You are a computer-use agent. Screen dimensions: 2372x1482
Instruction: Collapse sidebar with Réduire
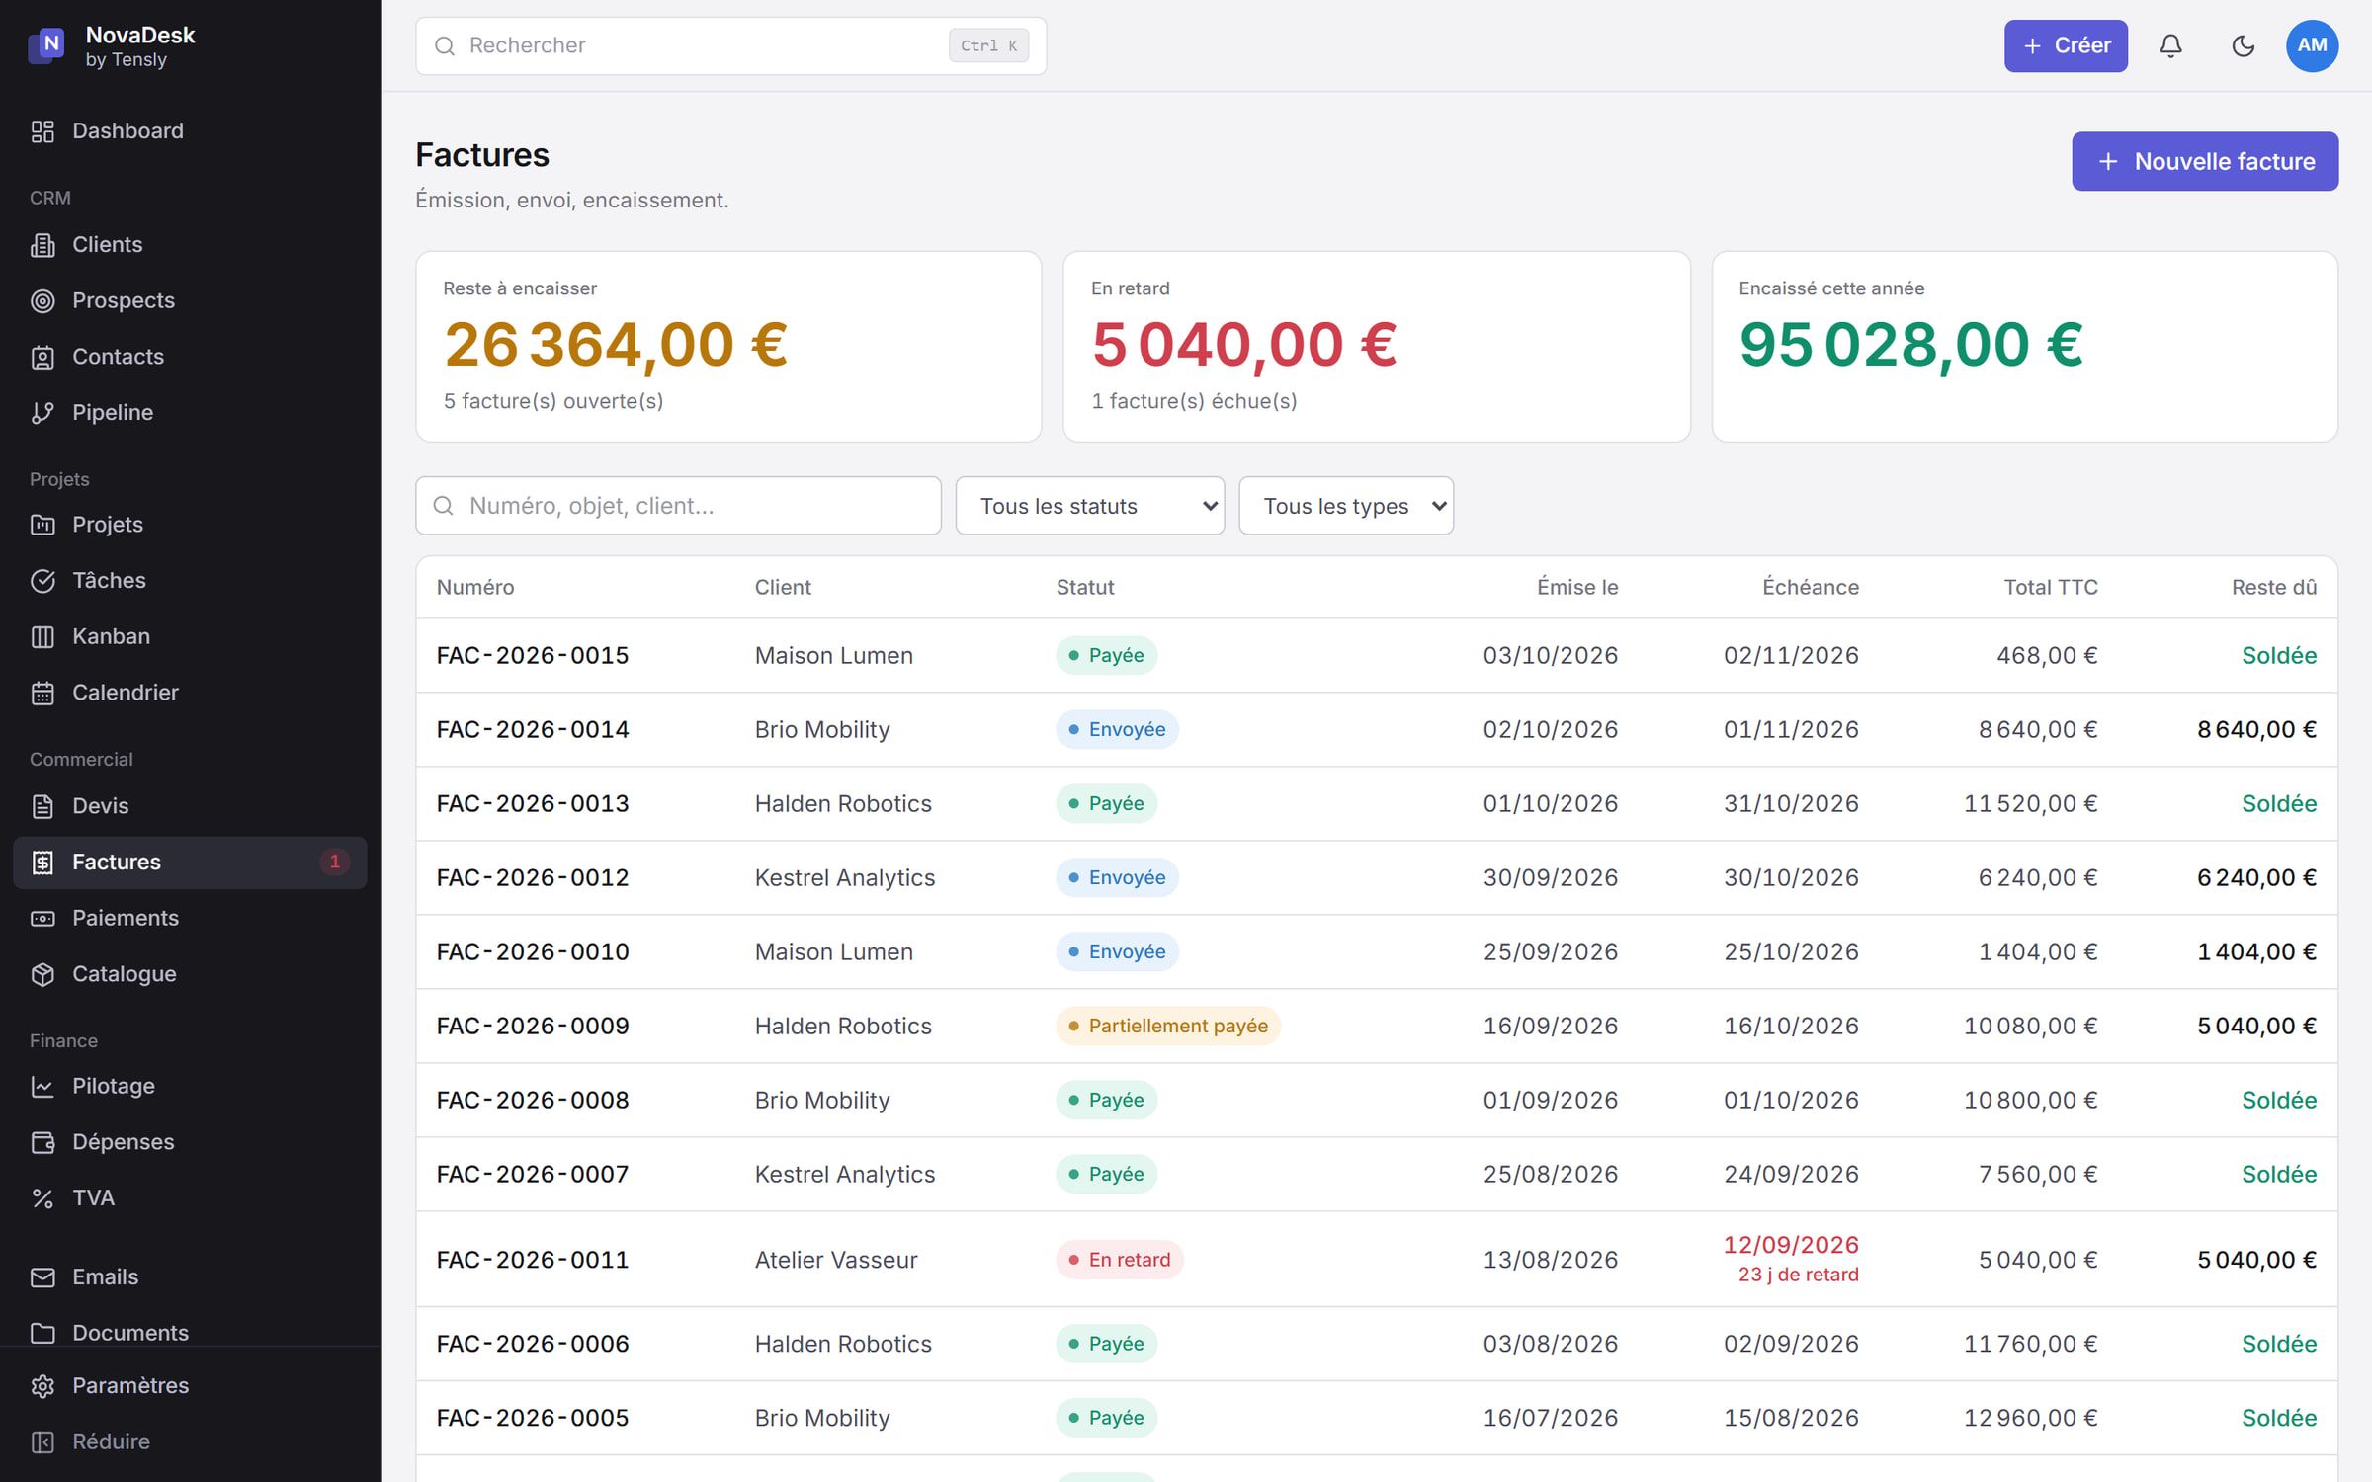(190, 1441)
